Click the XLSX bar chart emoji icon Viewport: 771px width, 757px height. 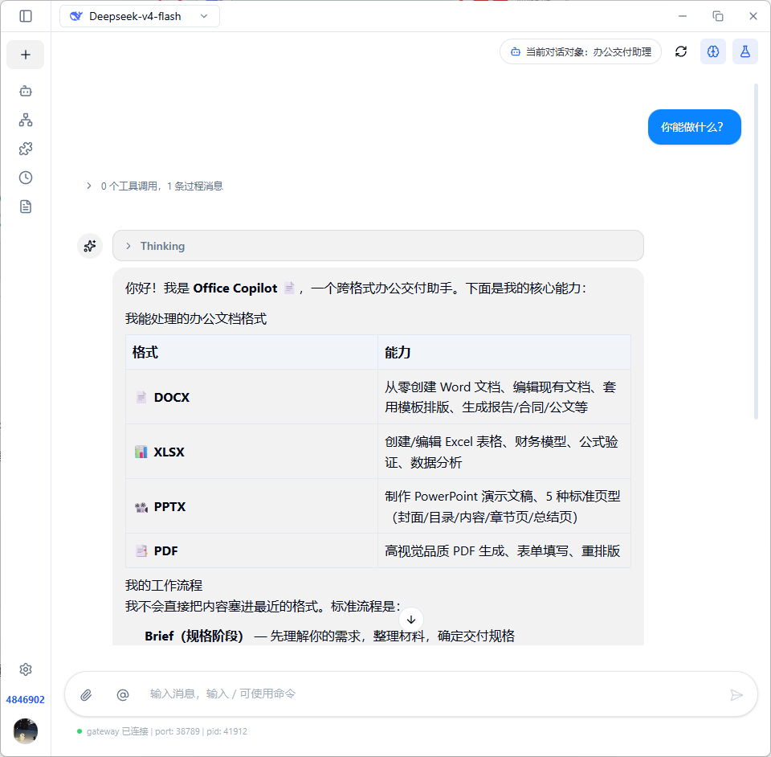(x=141, y=452)
